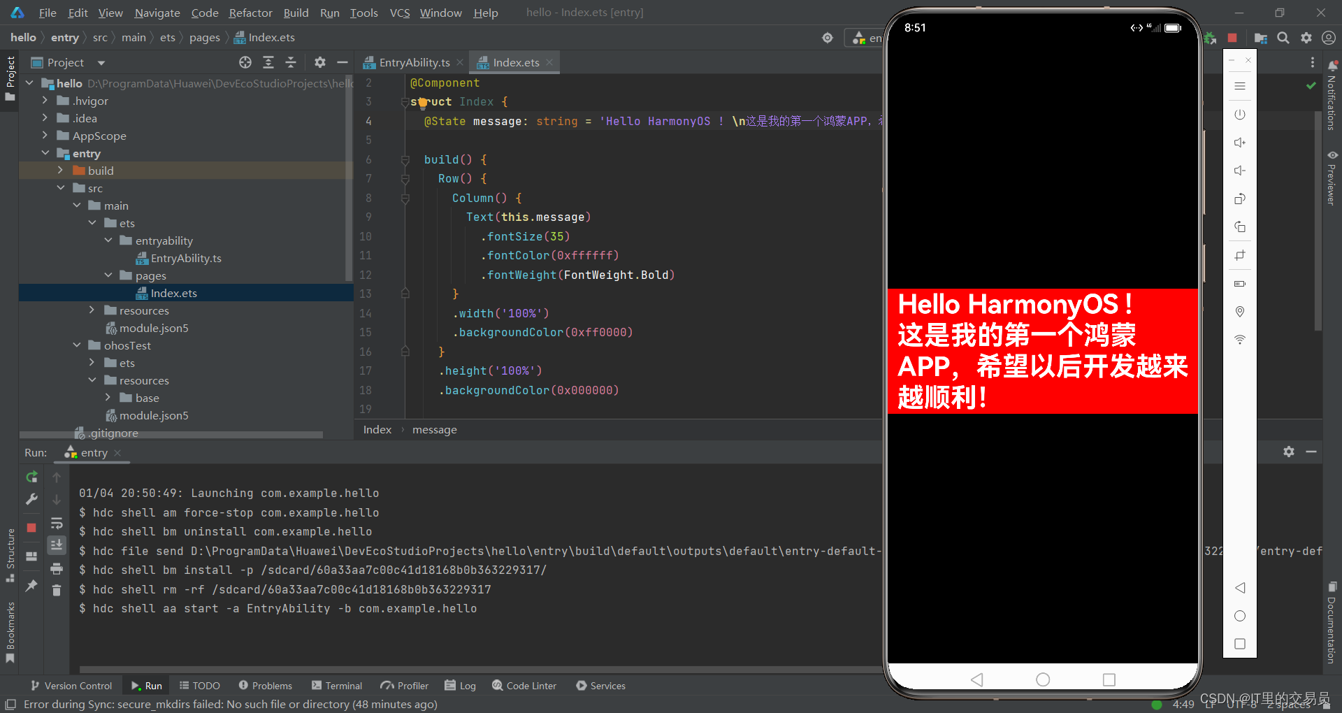
Task: Rotate emulator right icon
Action: click(x=1240, y=226)
